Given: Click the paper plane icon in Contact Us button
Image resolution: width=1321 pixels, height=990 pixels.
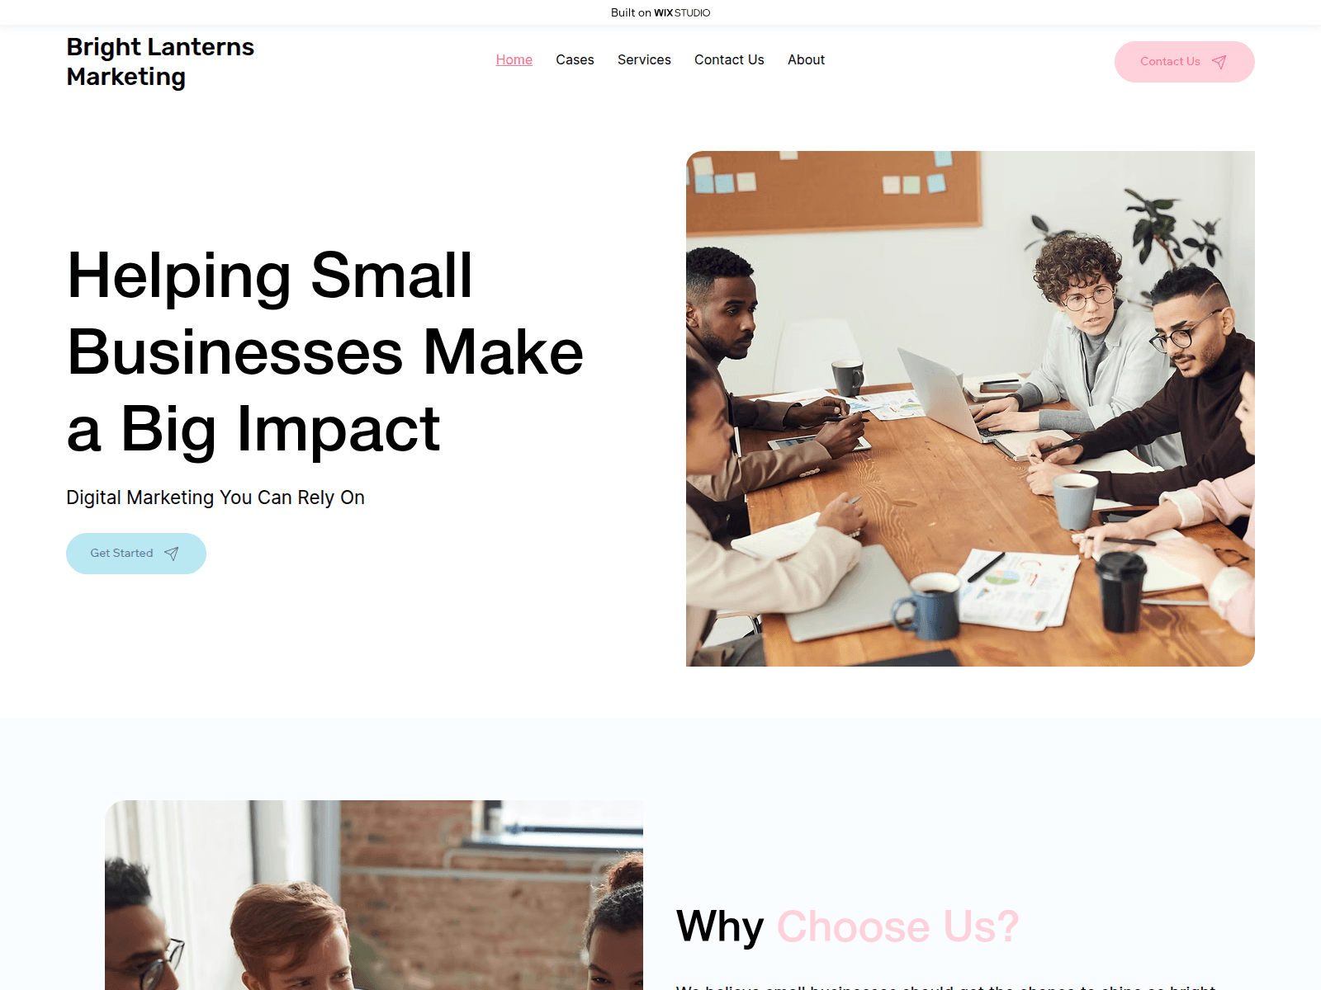Looking at the screenshot, I should pos(1219,62).
